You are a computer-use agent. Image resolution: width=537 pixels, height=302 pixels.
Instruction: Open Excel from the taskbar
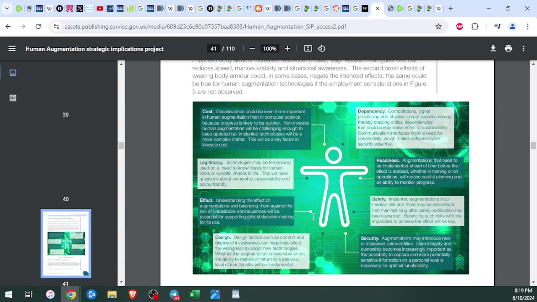click(x=195, y=294)
